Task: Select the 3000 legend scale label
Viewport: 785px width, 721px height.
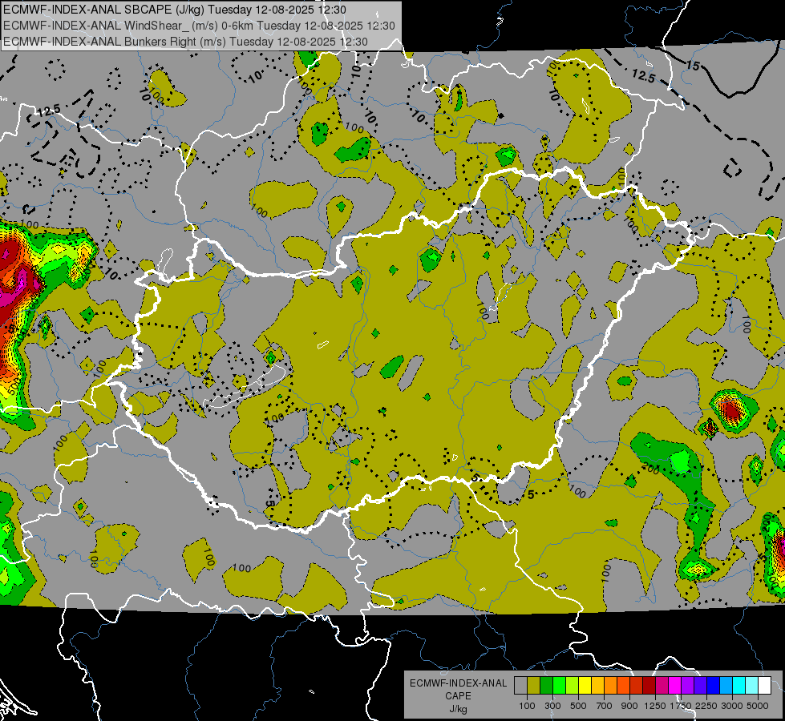Action: pyautogui.click(x=732, y=706)
